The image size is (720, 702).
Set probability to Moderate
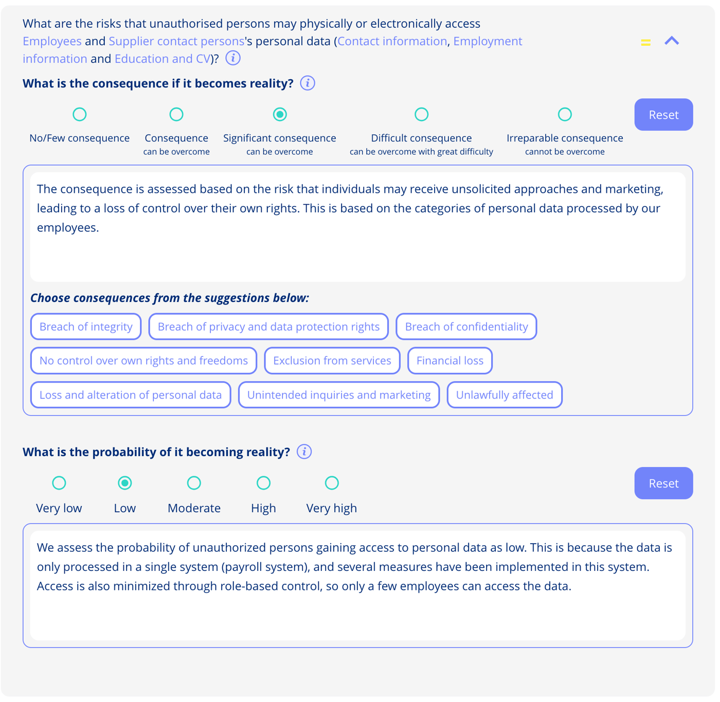pyautogui.click(x=194, y=483)
